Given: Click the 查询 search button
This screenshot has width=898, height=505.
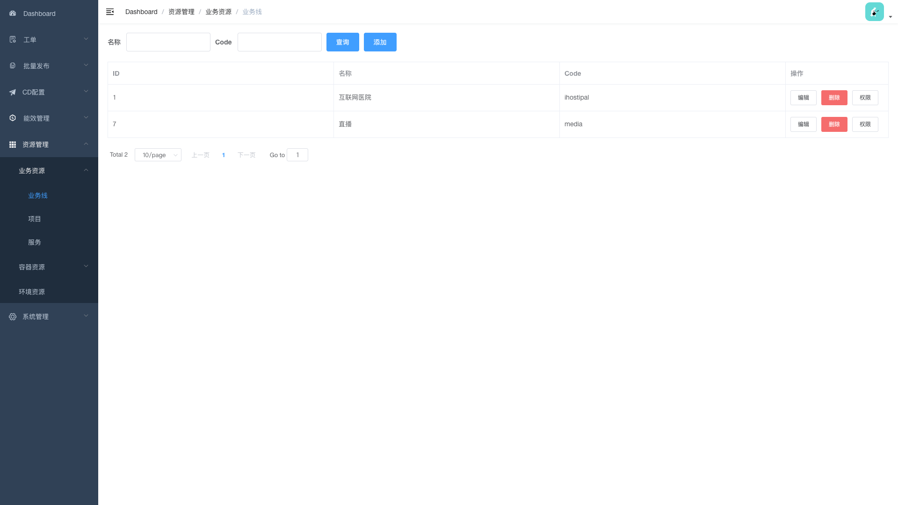Looking at the screenshot, I should coord(342,42).
